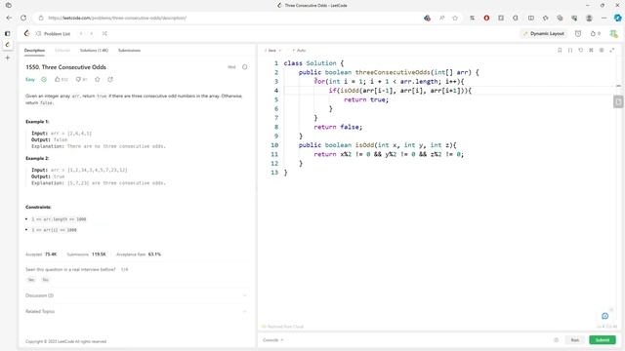Open the Submissions tab

[129, 50]
